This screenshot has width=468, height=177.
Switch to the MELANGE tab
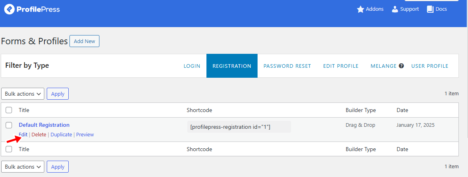[x=383, y=66]
